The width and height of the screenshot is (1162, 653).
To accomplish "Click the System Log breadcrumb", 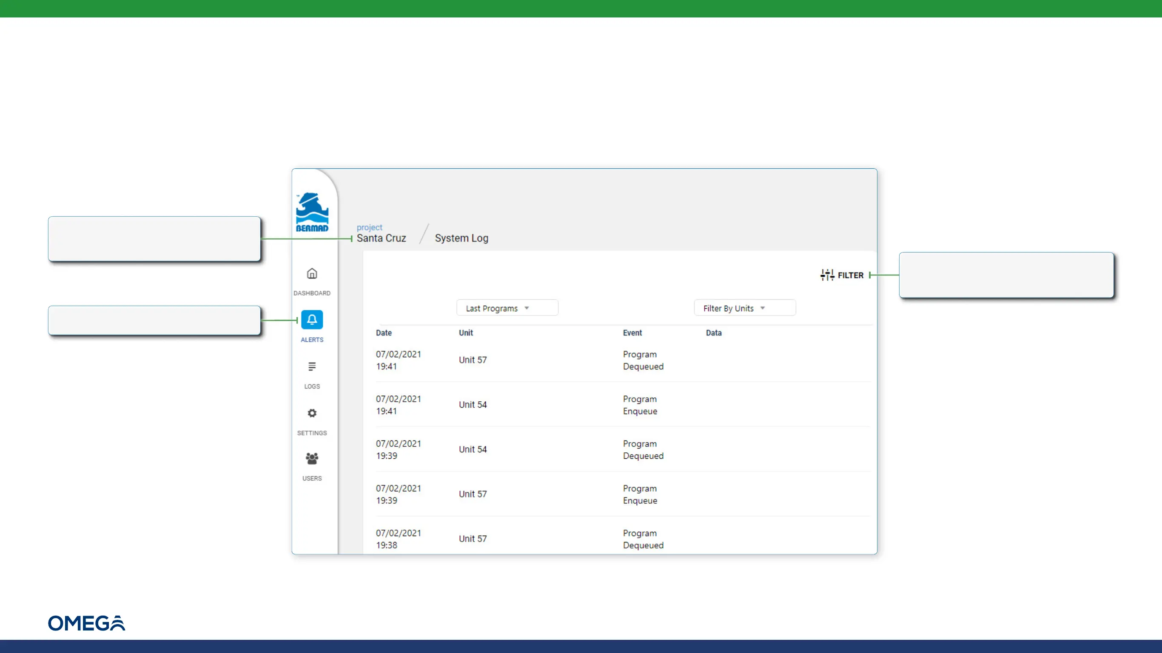I will pyautogui.click(x=461, y=238).
